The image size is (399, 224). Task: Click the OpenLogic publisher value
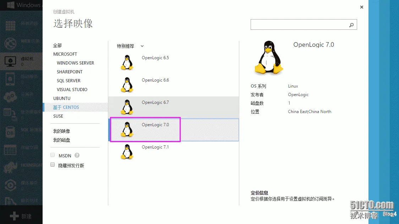pyautogui.click(x=298, y=95)
